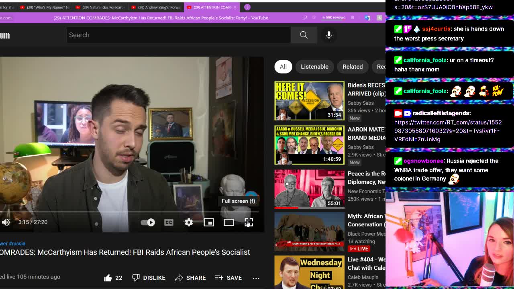Switch to Andrew Yang's Forward tab

click(156, 7)
